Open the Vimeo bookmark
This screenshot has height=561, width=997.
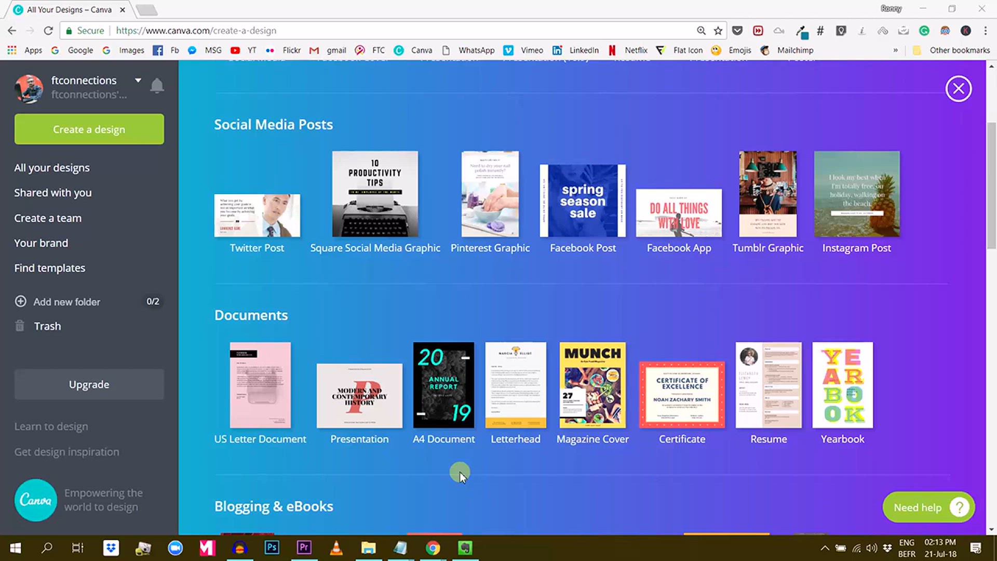click(523, 50)
